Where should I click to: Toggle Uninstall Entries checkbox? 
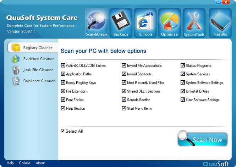pos(182,91)
